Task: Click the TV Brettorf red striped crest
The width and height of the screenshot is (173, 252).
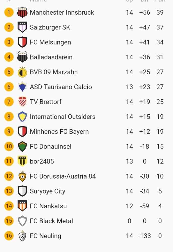Action: (22, 102)
